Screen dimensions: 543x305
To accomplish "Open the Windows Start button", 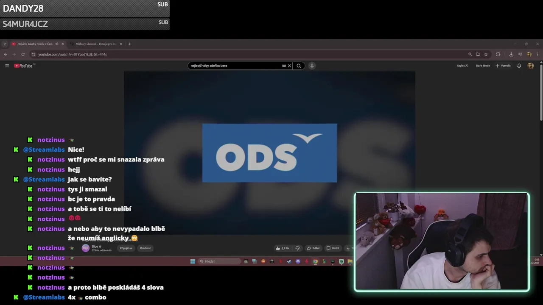I will pos(193,261).
